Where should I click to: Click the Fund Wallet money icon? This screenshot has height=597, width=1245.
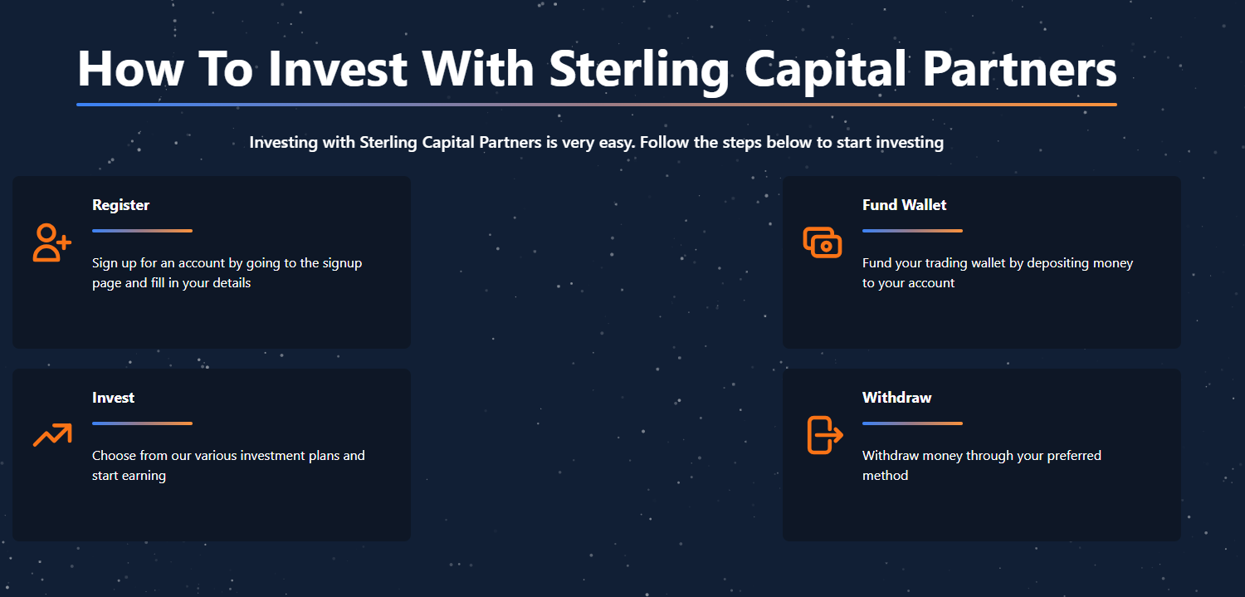pos(822,242)
